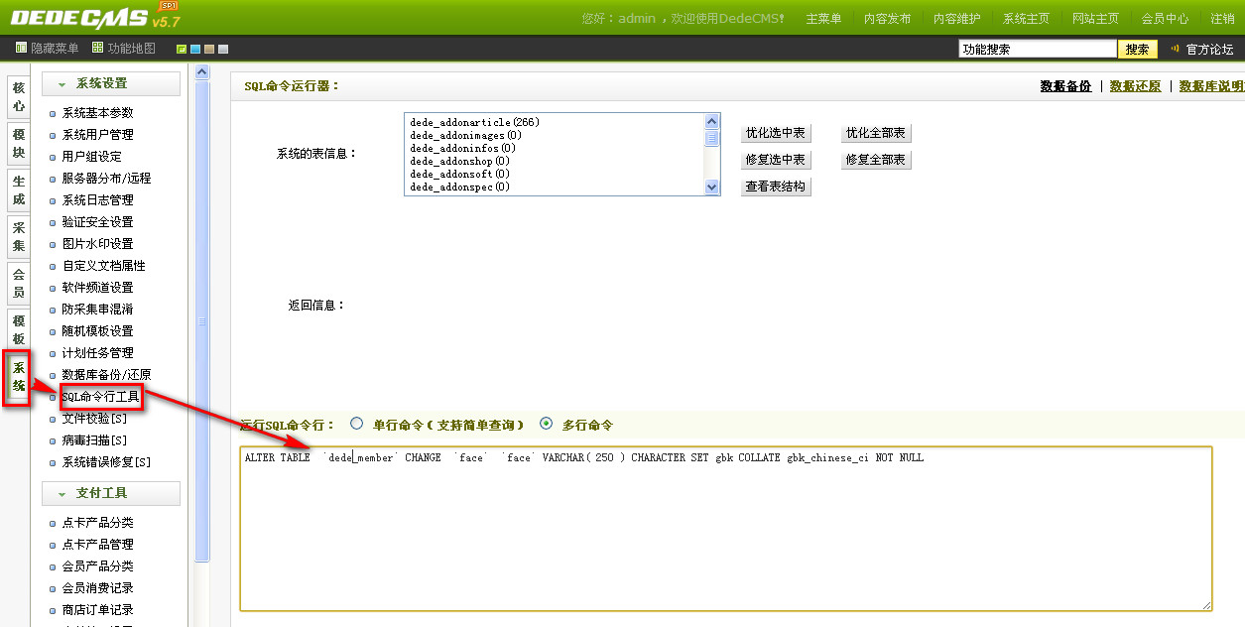Click the 功能搜索 search input field
1245x627 pixels.
click(1037, 49)
